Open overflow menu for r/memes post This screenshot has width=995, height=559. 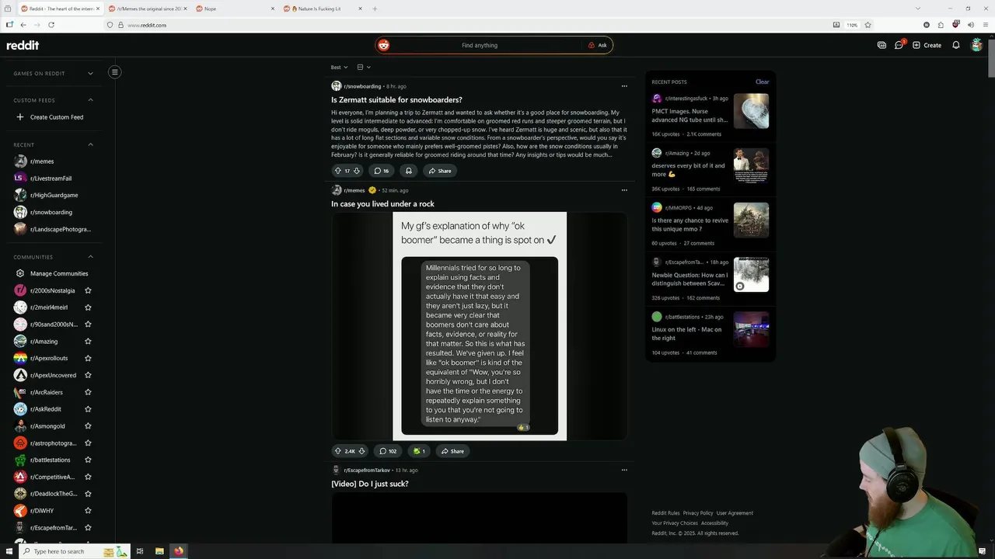coord(623,190)
